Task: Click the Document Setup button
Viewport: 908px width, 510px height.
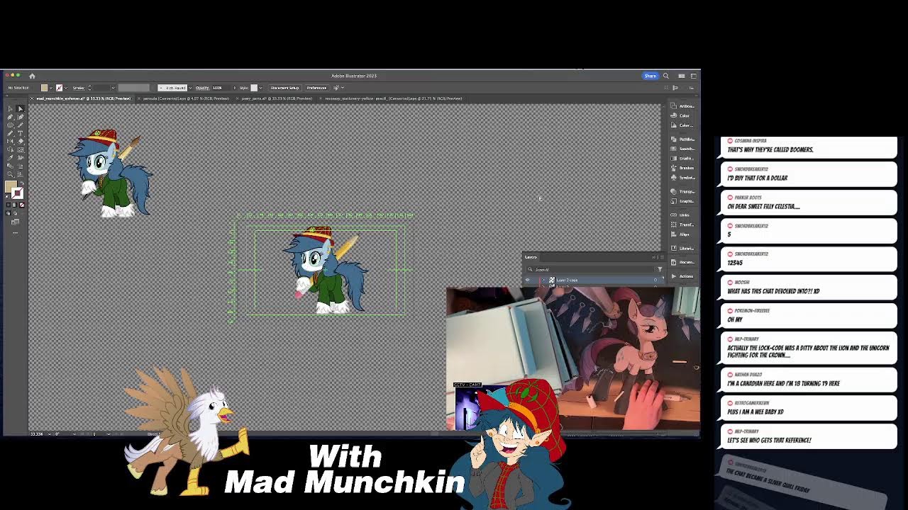Action: click(x=285, y=88)
